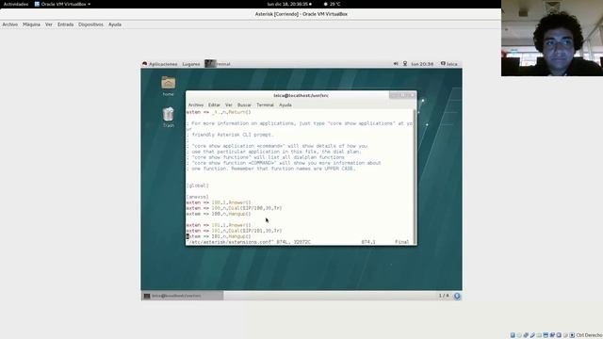The width and height of the screenshot is (603, 339).
Task: Click Actividades in host top bar
Action: (x=16, y=4)
